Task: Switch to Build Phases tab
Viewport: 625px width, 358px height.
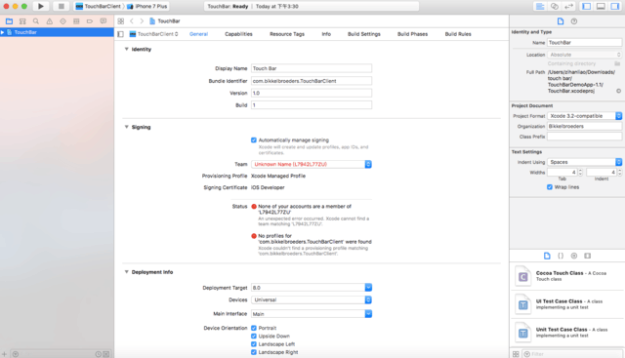Action: 412,34
